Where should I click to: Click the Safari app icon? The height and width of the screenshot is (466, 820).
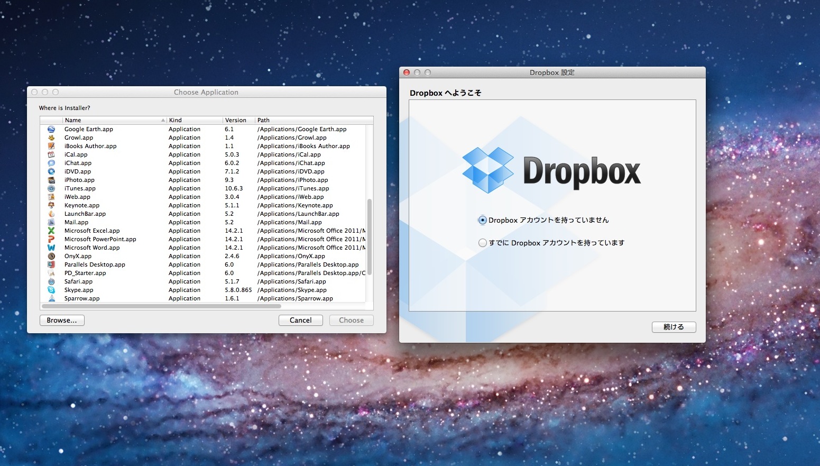tap(51, 281)
